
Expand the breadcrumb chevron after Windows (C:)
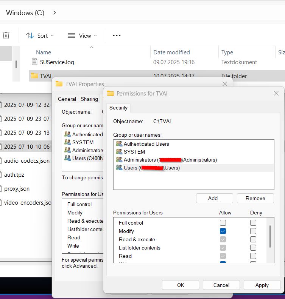pyautogui.click(x=55, y=13)
